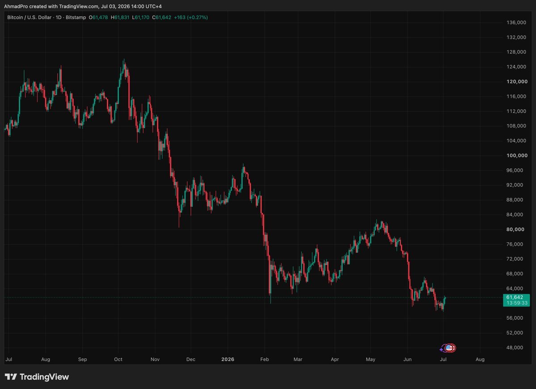Click the 112,000 price axis label
Image resolution: width=536 pixels, height=389 pixels.
pyautogui.click(x=517, y=111)
